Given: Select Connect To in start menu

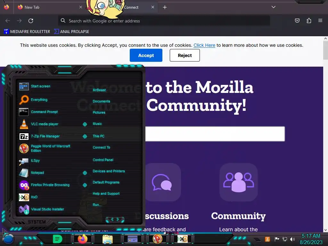Looking at the screenshot, I should point(101,147).
